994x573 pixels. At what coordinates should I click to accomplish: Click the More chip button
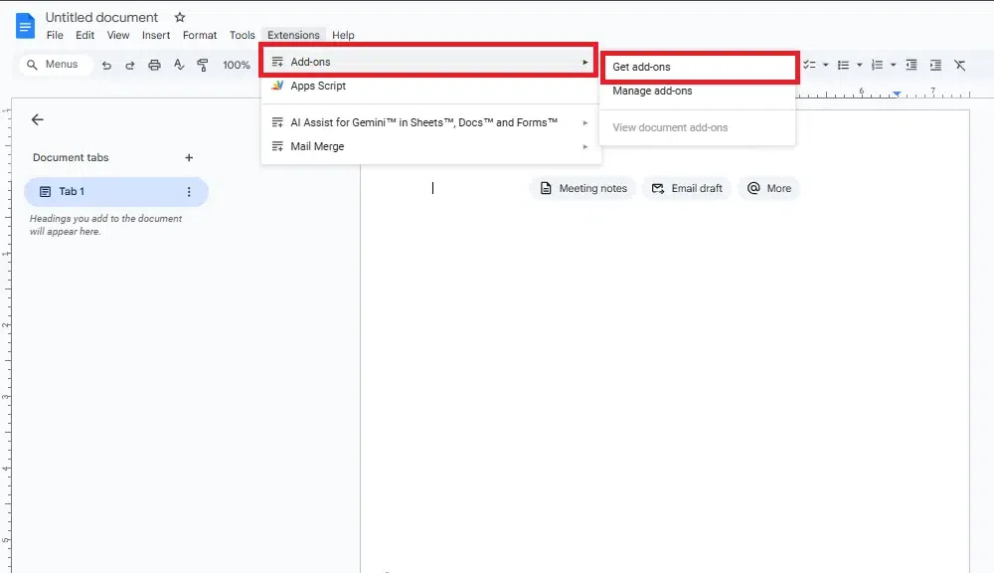point(769,188)
